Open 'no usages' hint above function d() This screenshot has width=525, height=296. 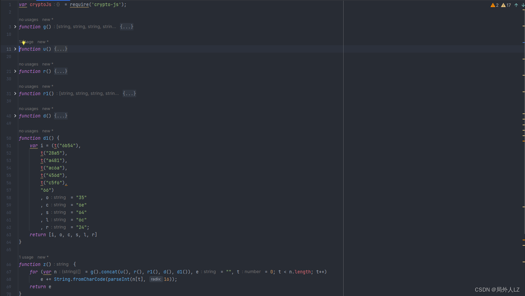(x=29, y=109)
